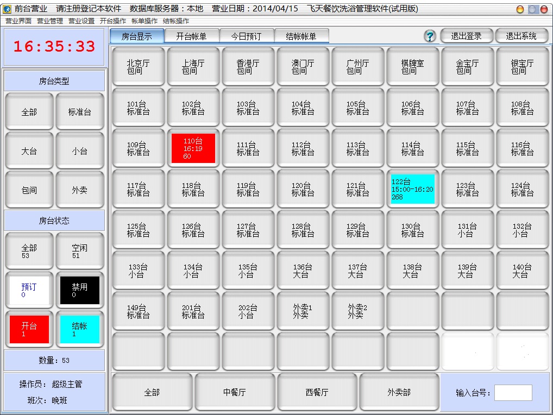The width and height of the screenshot is (553, 415).
Task: Switch to the 结帐帐单 tab
Action: pos(301,36)
